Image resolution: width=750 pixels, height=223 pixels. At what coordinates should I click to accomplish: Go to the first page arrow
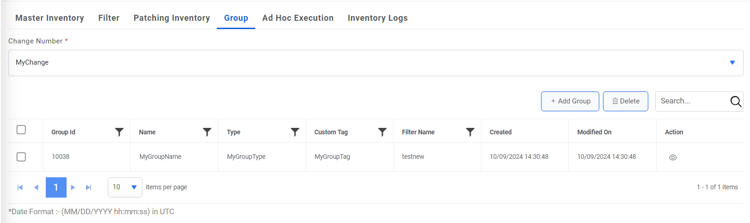(20, 187)
